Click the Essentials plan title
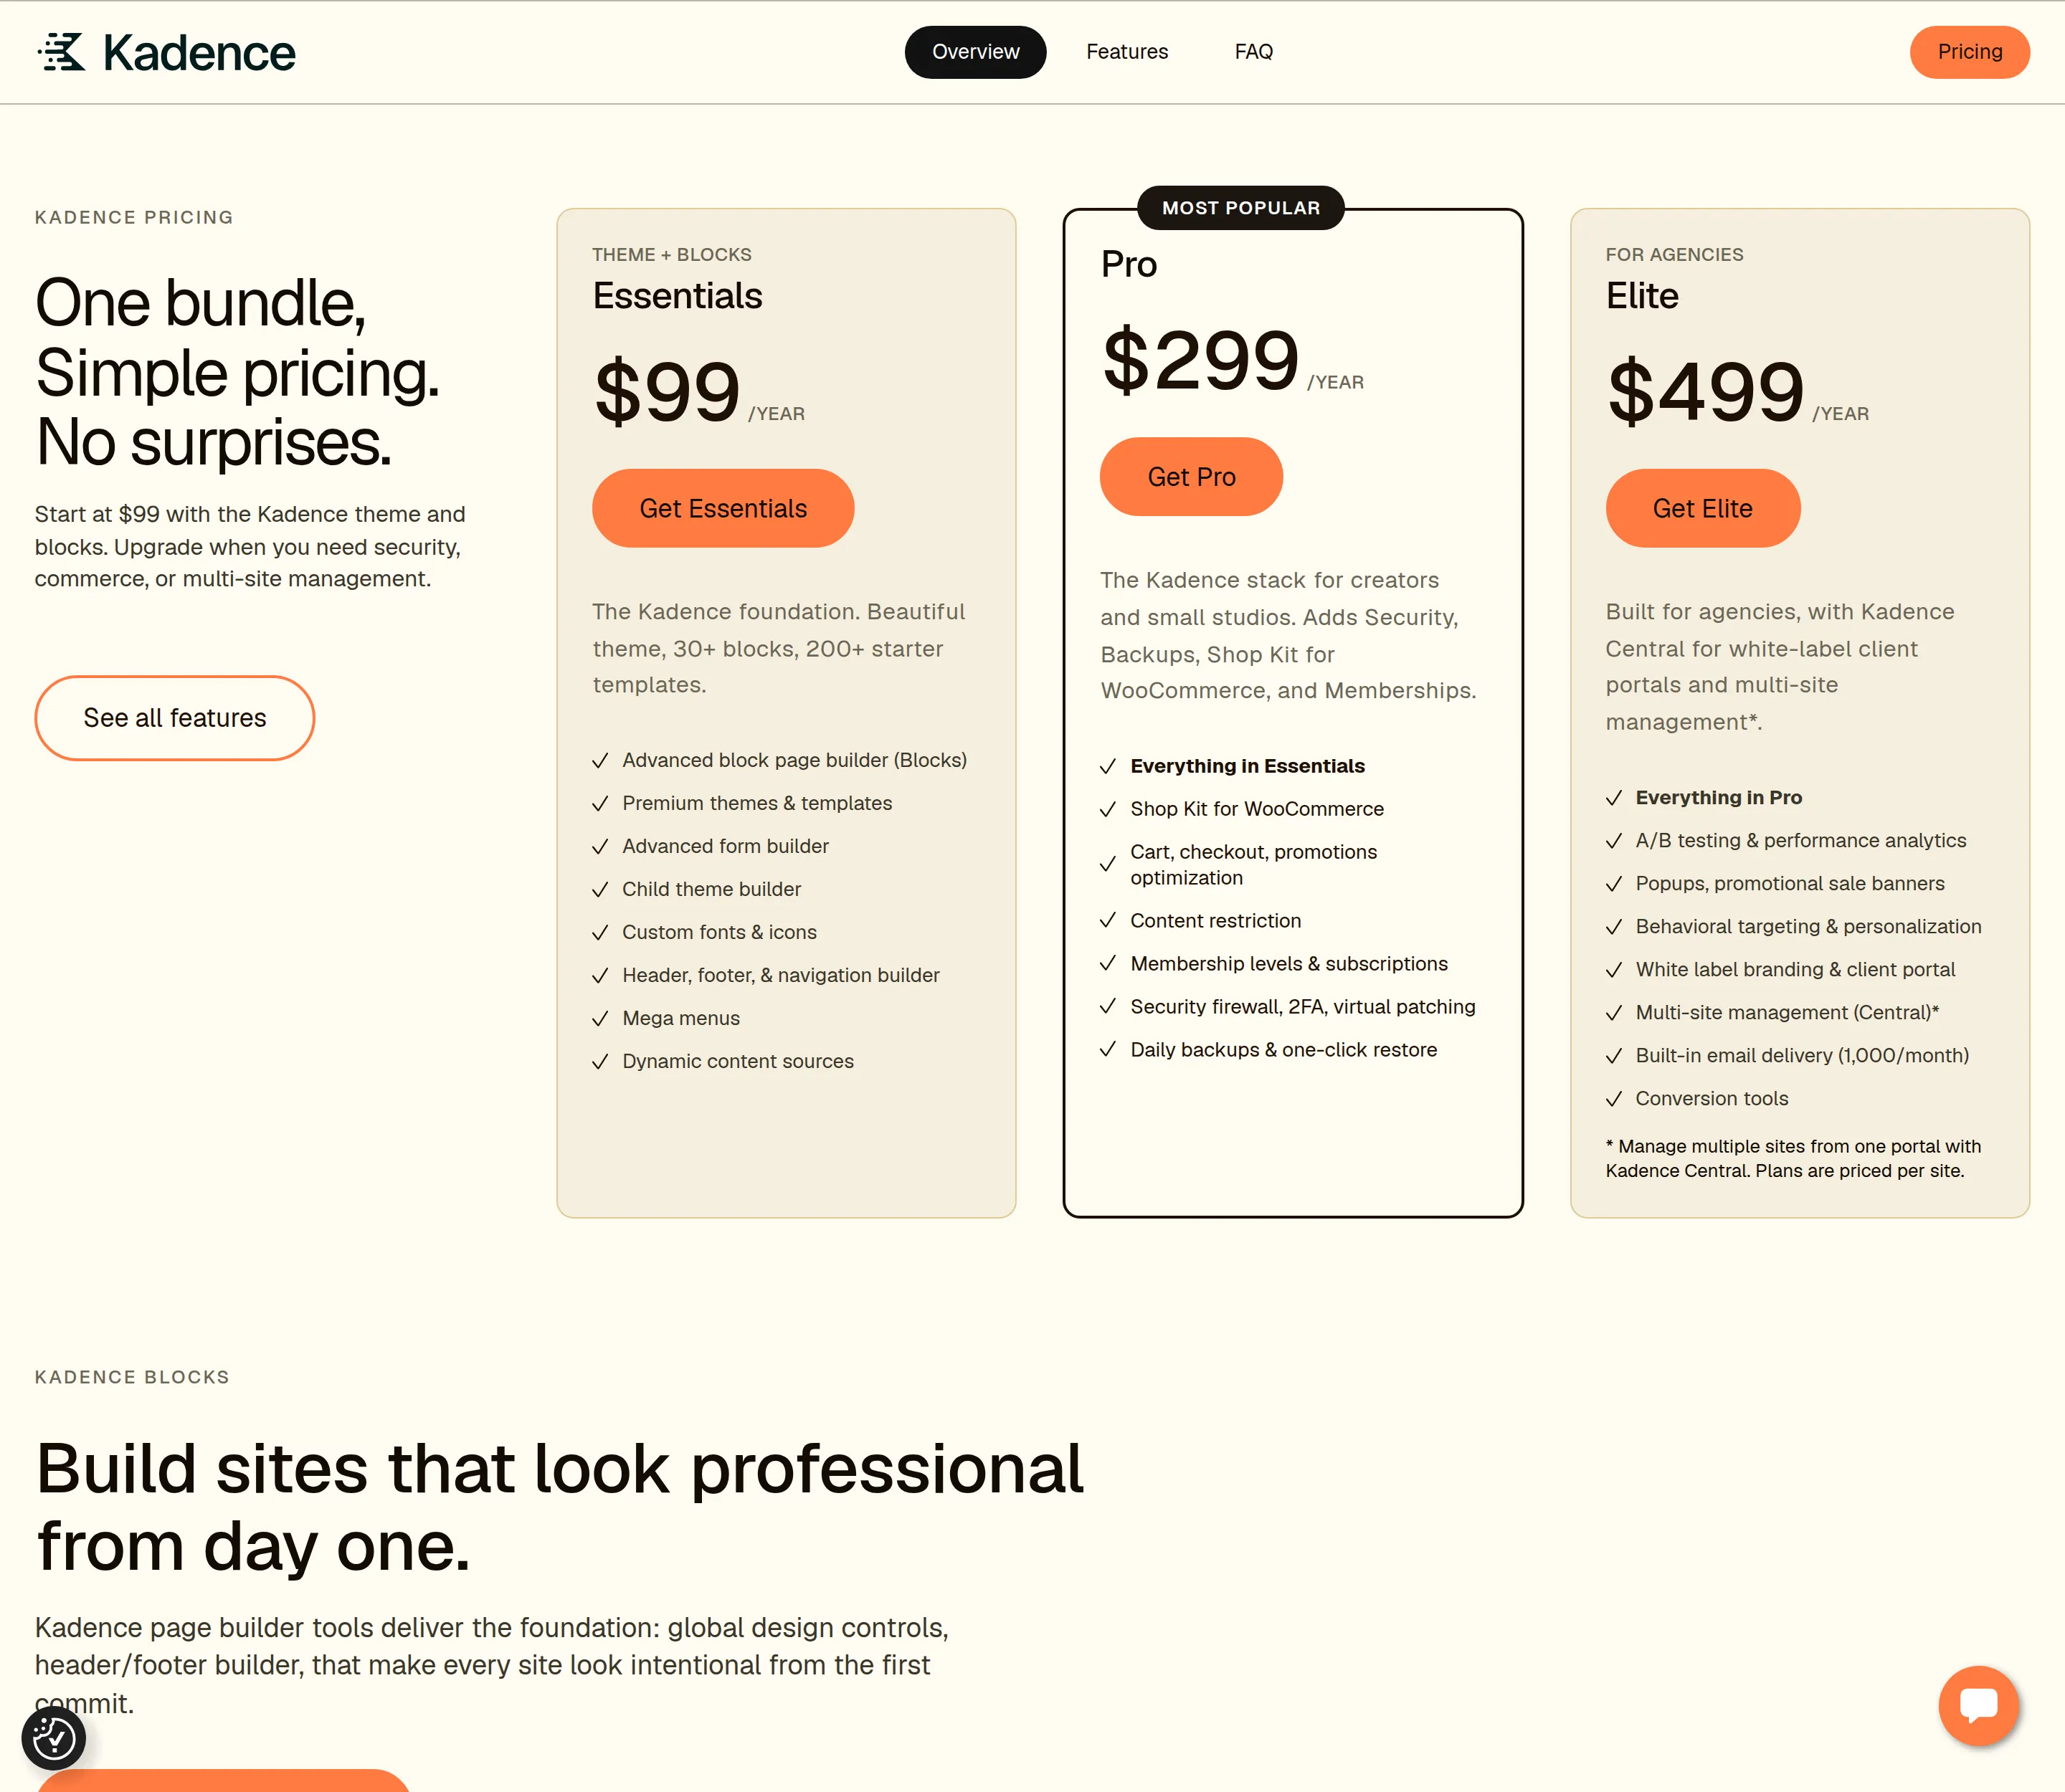The width and height of the screenshot is (2065, 1792). 678,296
